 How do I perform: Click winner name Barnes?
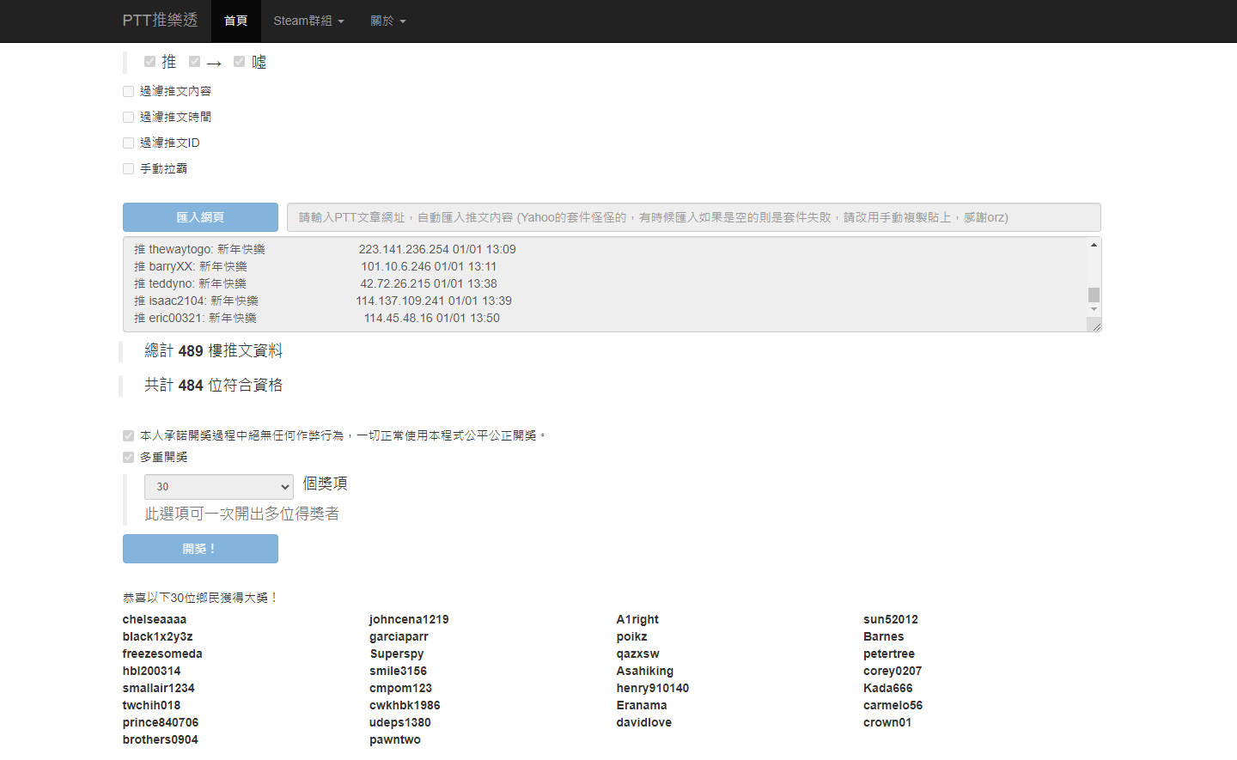click(x=884, y=636)
